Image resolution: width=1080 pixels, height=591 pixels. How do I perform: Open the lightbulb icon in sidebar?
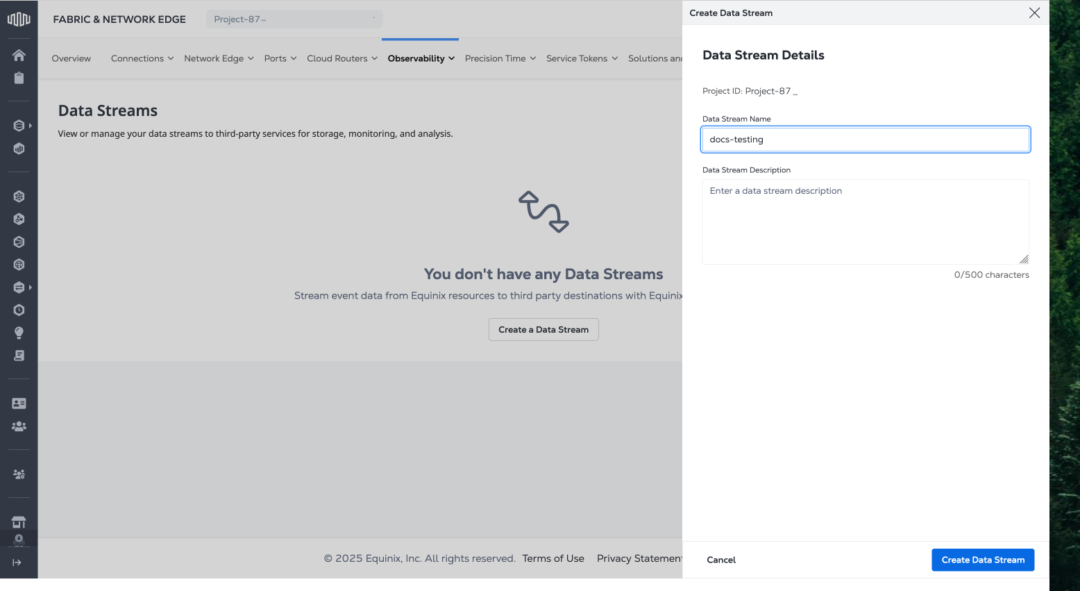click(19, 333)
